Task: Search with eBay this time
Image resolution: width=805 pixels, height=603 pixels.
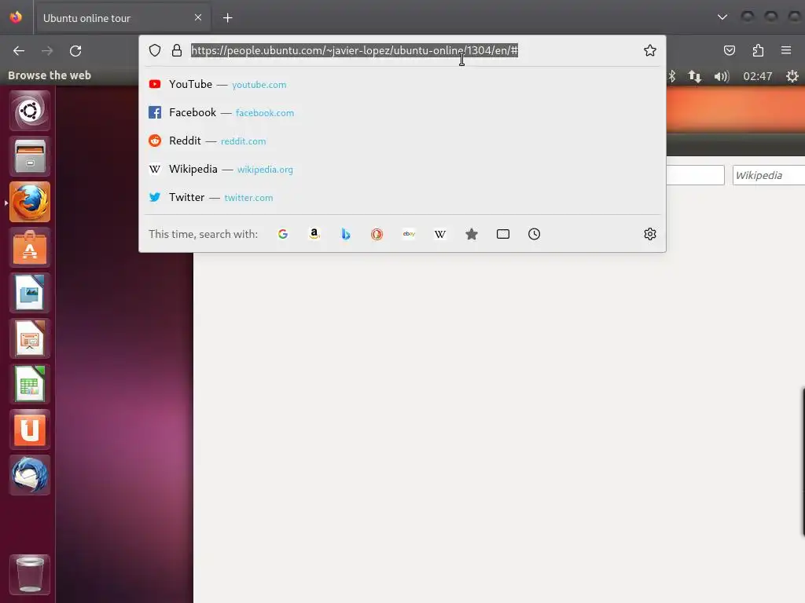Action: click(409, 234)
